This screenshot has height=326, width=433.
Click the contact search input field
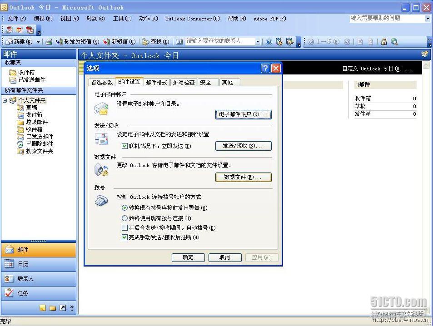pyautogui.click(x=220, y=41)
